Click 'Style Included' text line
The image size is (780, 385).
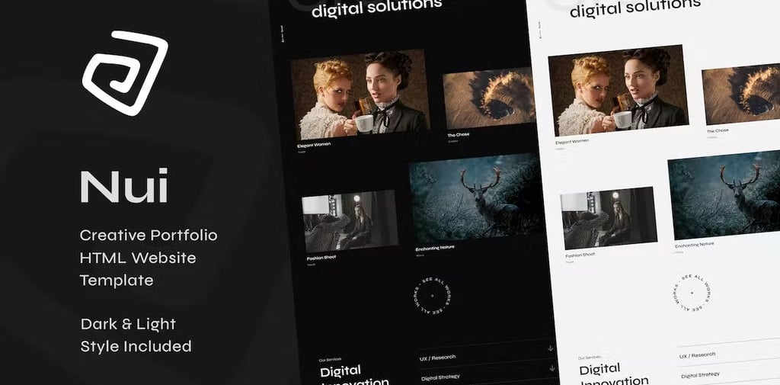pyautogui.click(x=136, y=347)
